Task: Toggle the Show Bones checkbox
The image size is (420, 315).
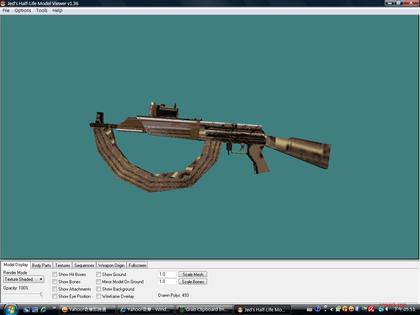Action: click(x=55, y=282)
